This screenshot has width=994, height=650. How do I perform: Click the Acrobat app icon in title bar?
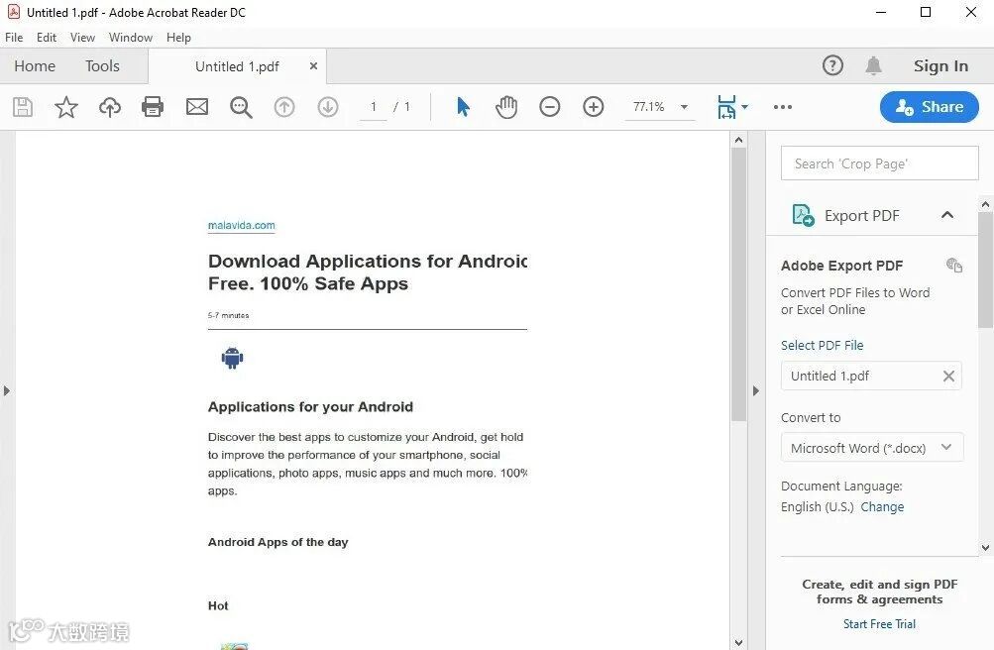click(x=13, y=12)
